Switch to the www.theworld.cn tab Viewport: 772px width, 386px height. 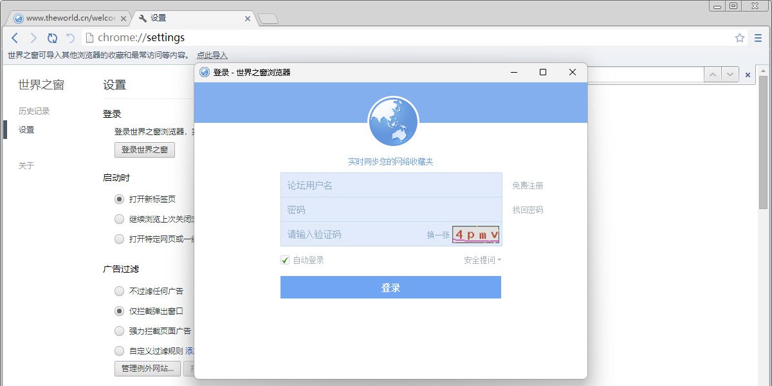click(64, 18)
